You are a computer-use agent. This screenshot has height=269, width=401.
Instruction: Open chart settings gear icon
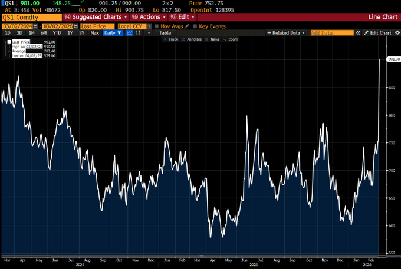tap(396, 33)
